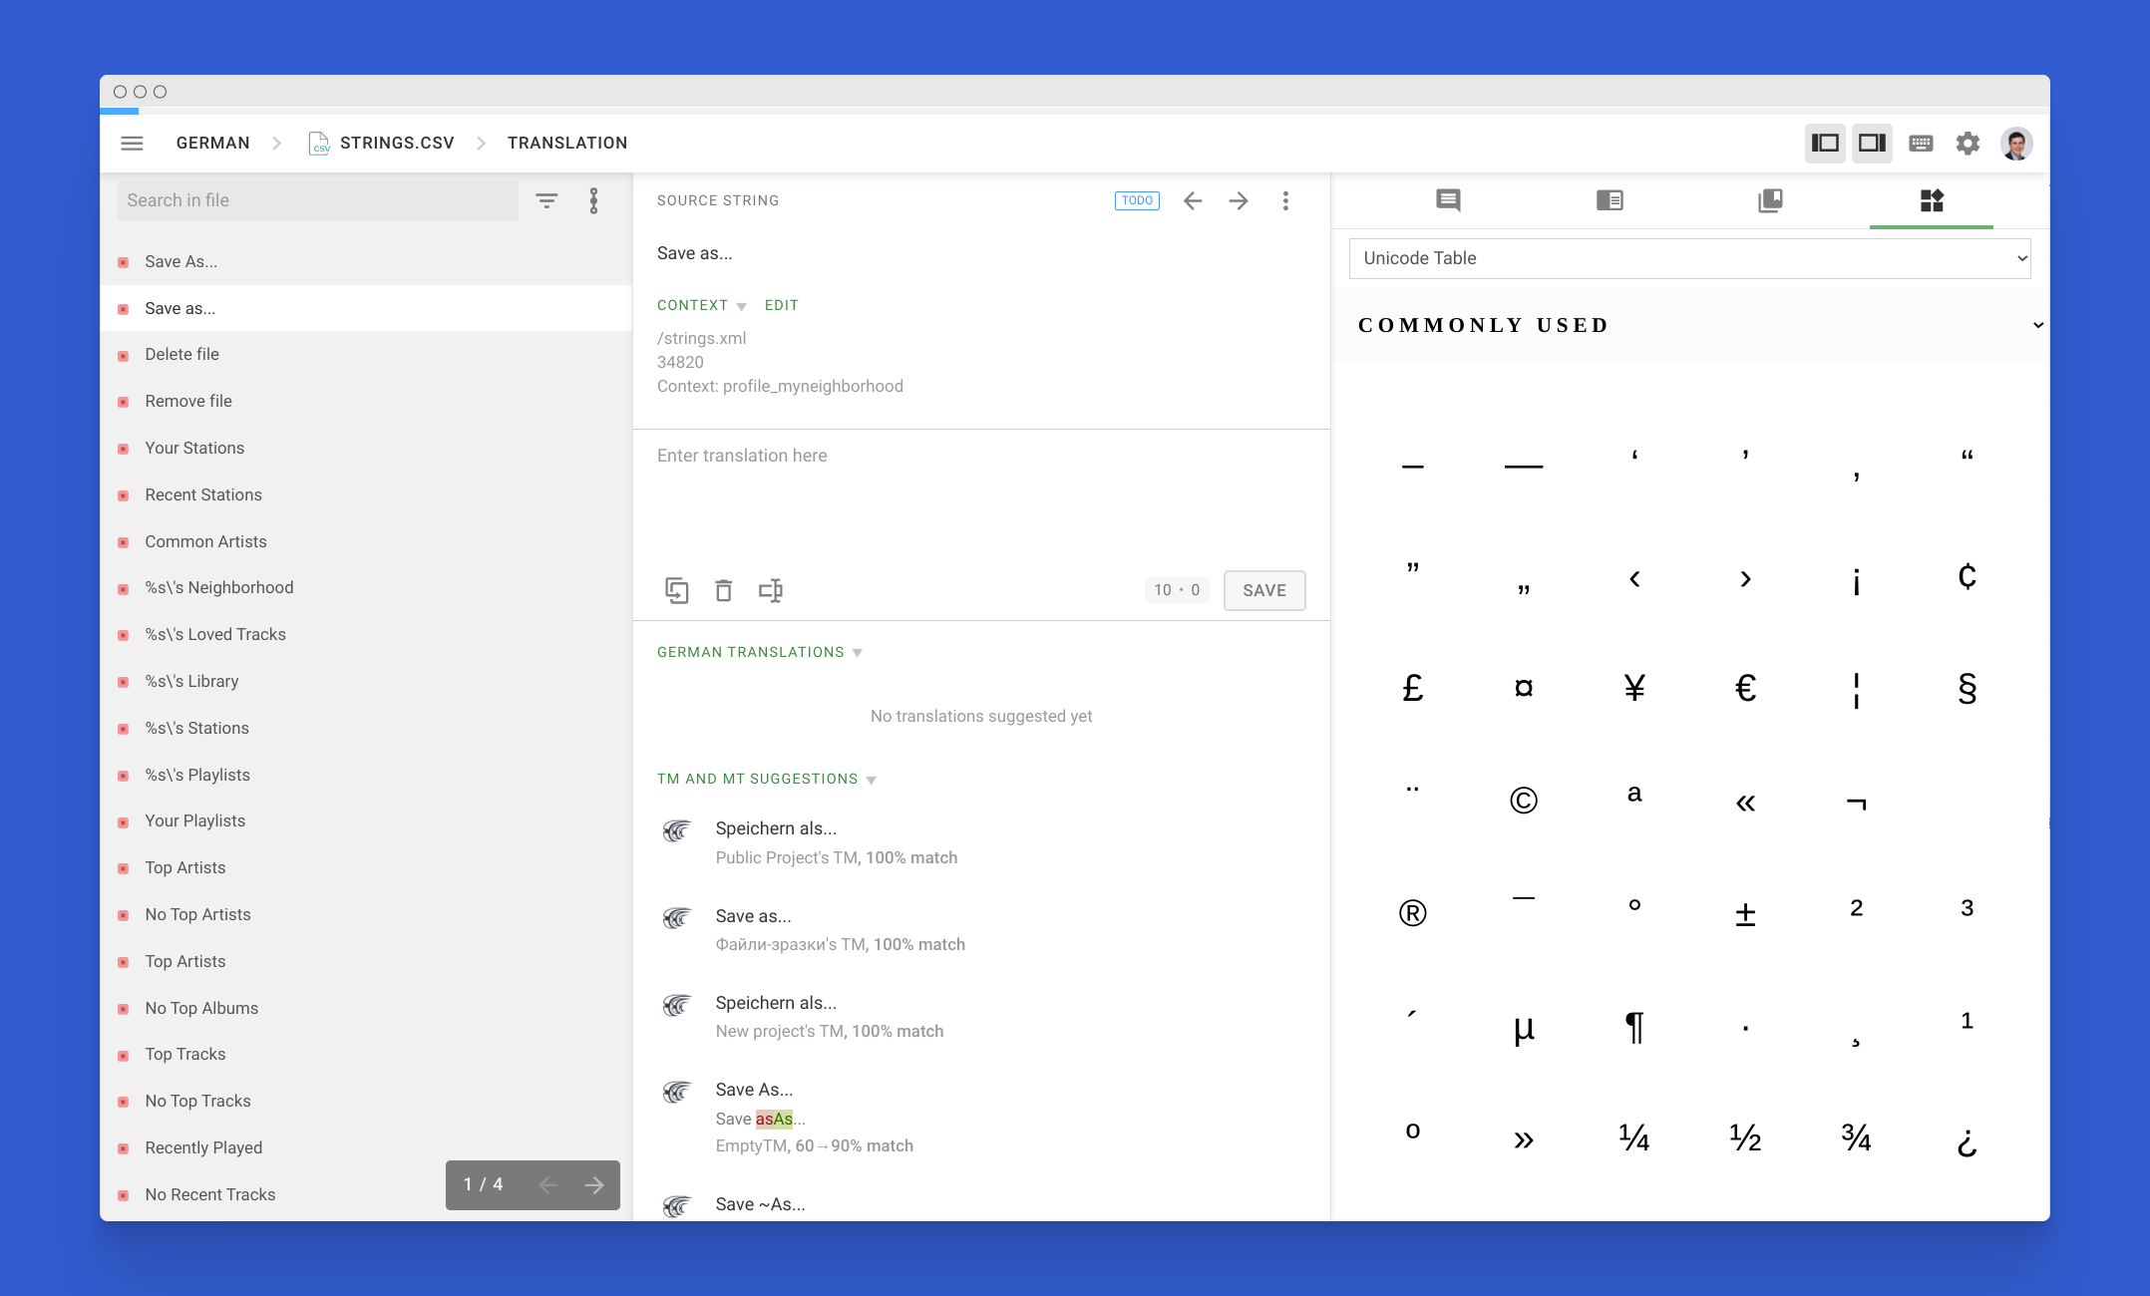Open the hamburger main menu
The image size is (2150, 1296).
coord(132,144)
